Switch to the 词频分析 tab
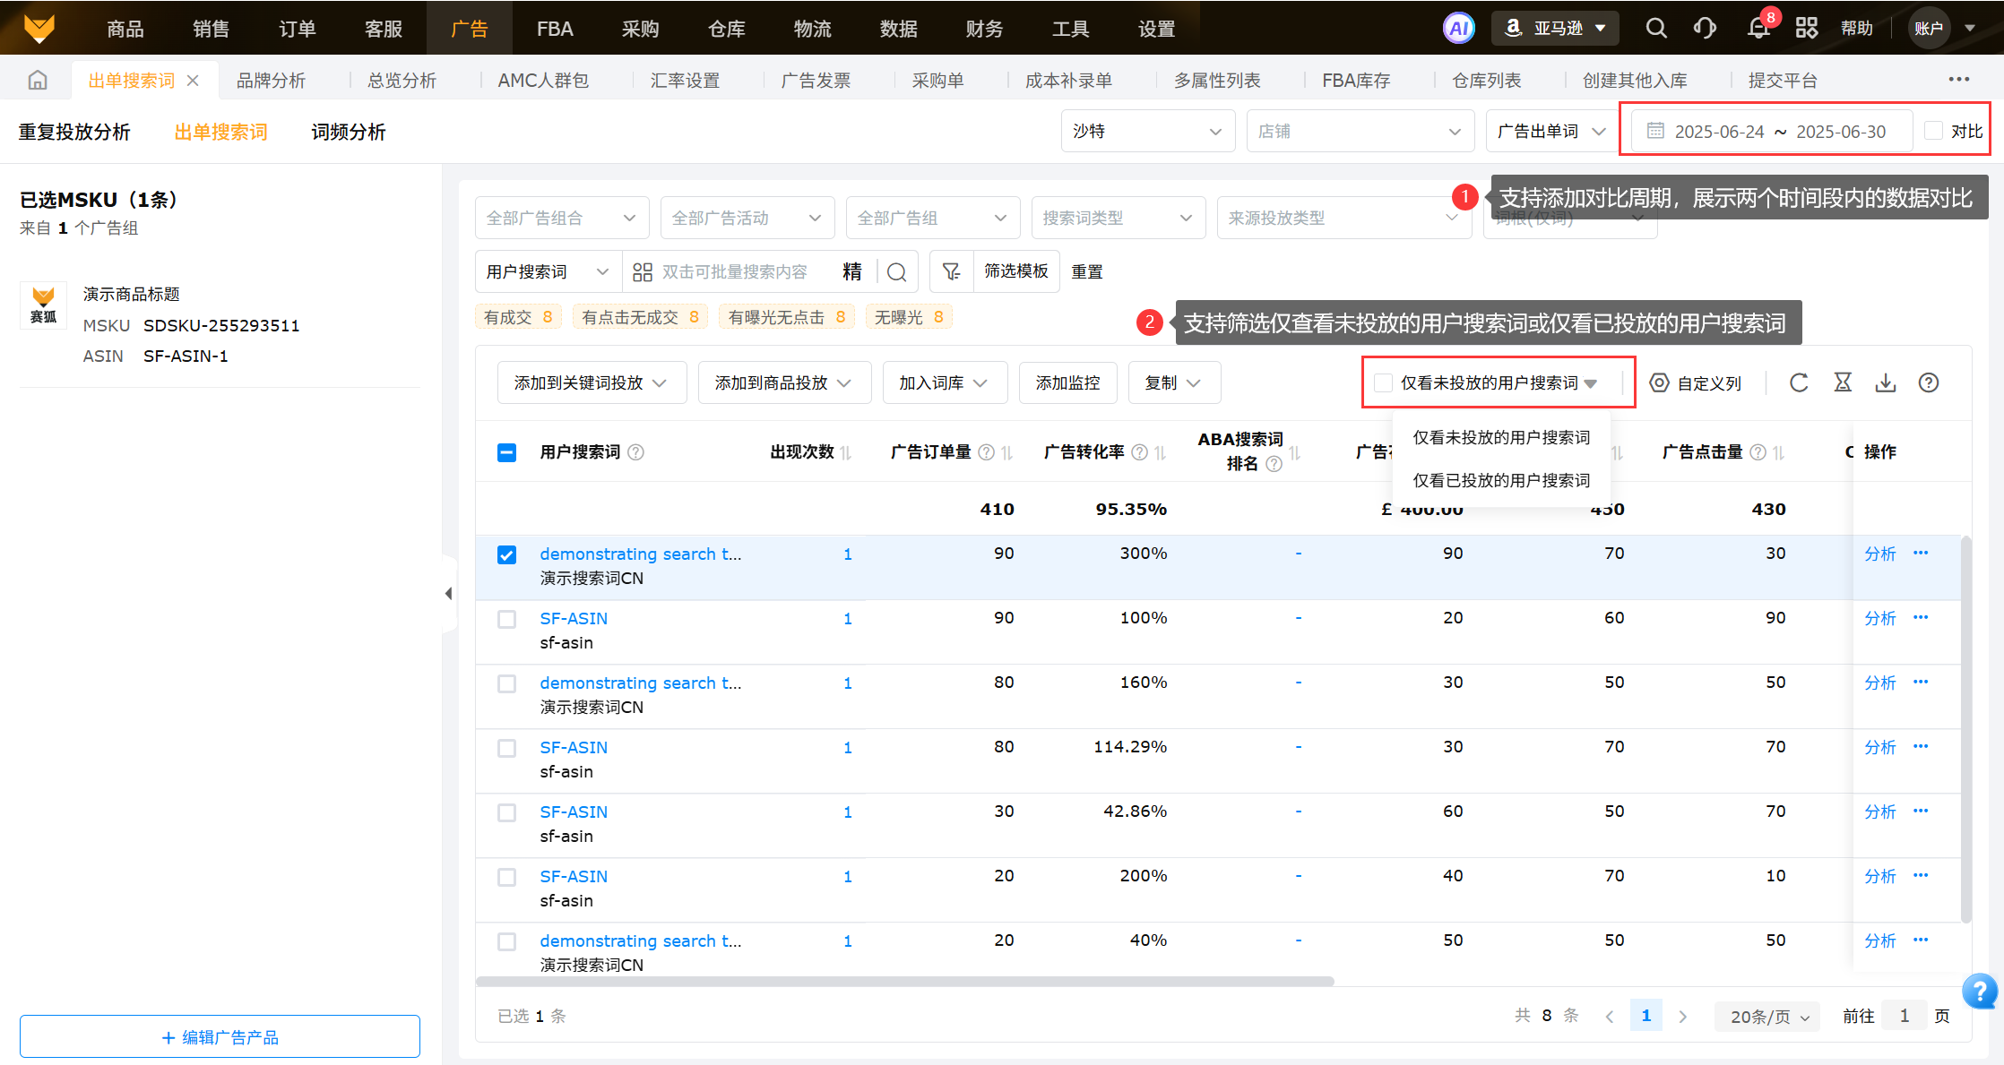The image size is (2004, 1065). (348, 132)
